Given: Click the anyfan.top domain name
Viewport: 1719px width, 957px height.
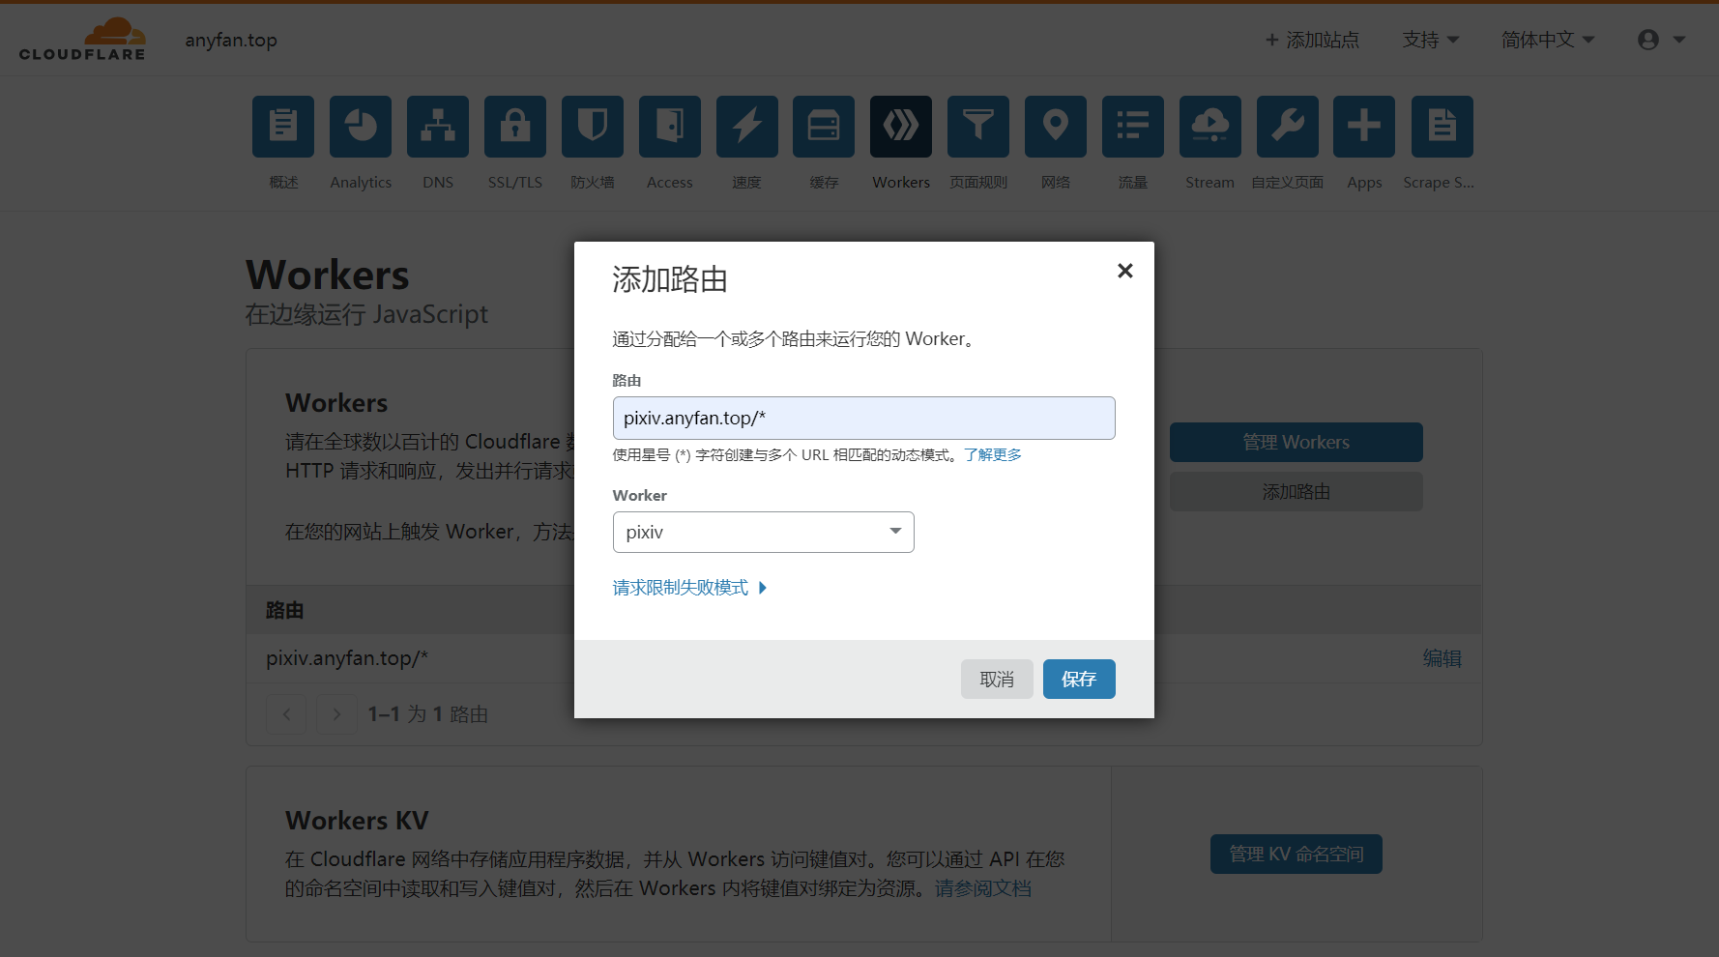Looking at the screenshot, I should click(x=231, y=40).
